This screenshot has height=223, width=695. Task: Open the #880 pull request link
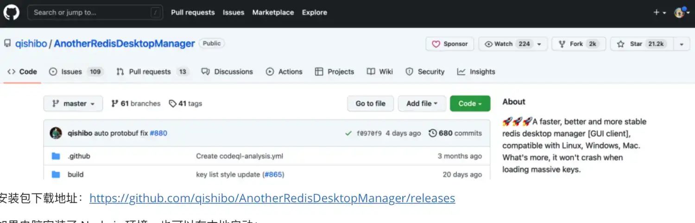pyautogui.click(x=158, y=133)
